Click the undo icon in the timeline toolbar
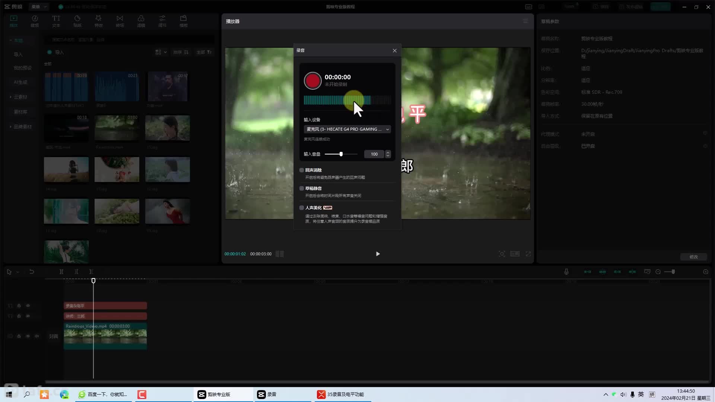715x402 pixels. point(32,272)
